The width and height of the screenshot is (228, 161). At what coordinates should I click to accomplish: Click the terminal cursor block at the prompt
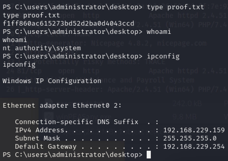tap(148, 155)
